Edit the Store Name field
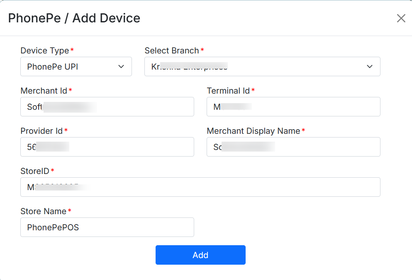Image resolution: width=412 pixels, height=280 pixels. (107, 227)
